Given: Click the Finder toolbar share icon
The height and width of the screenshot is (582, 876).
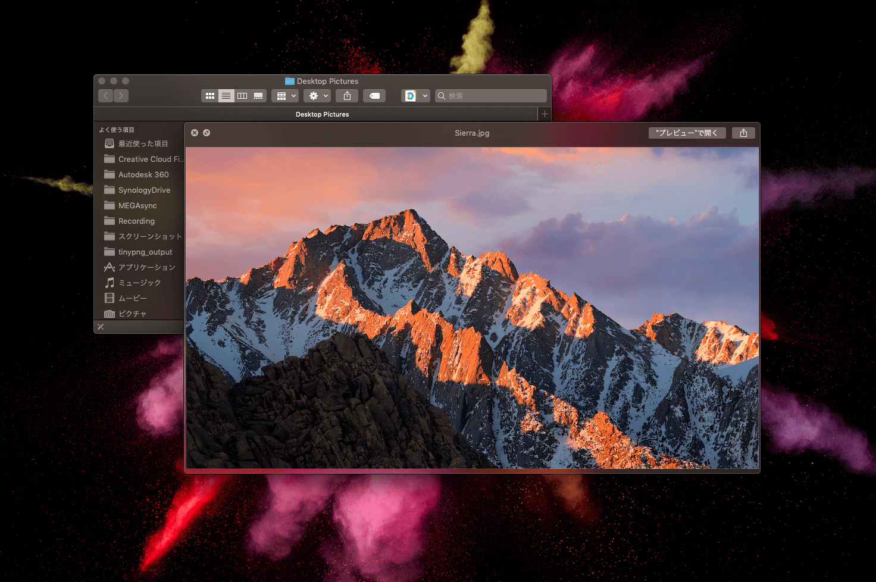Looking at the screenshot, I should [348, 96].
